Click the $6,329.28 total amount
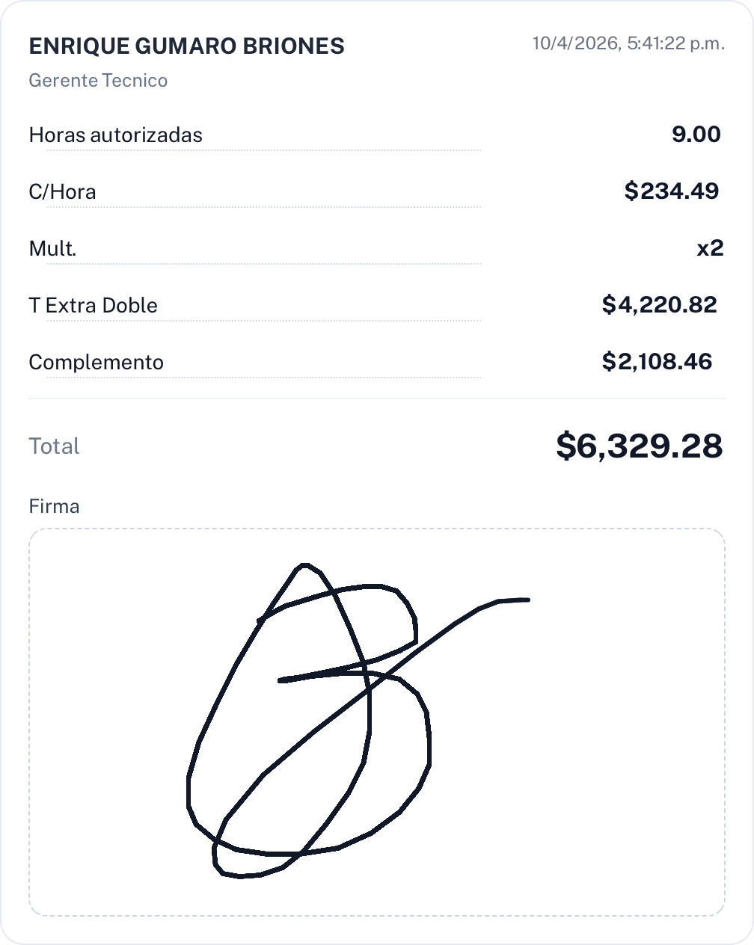This screenshot has width=754, height=945. point(639,446)
